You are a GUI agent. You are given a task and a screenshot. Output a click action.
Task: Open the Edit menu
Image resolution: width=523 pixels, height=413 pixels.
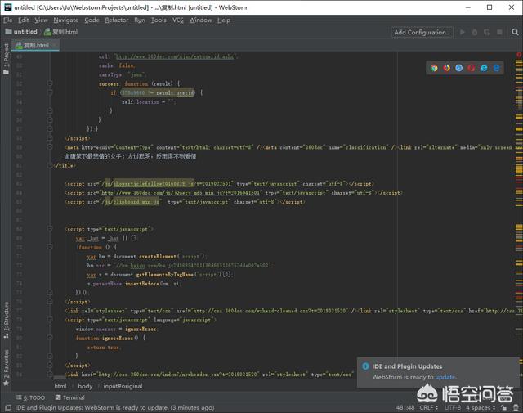(24, 20)
